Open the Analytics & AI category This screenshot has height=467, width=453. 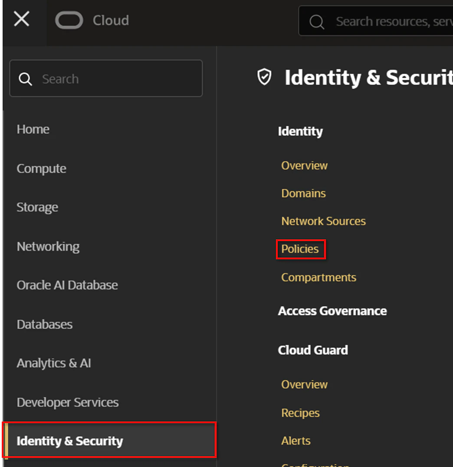pyautogui.click(x=54, y=363)
